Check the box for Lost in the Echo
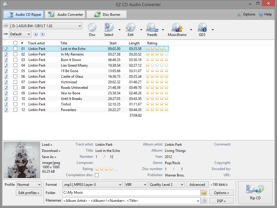The image size is (277, 208). (15, 49)
